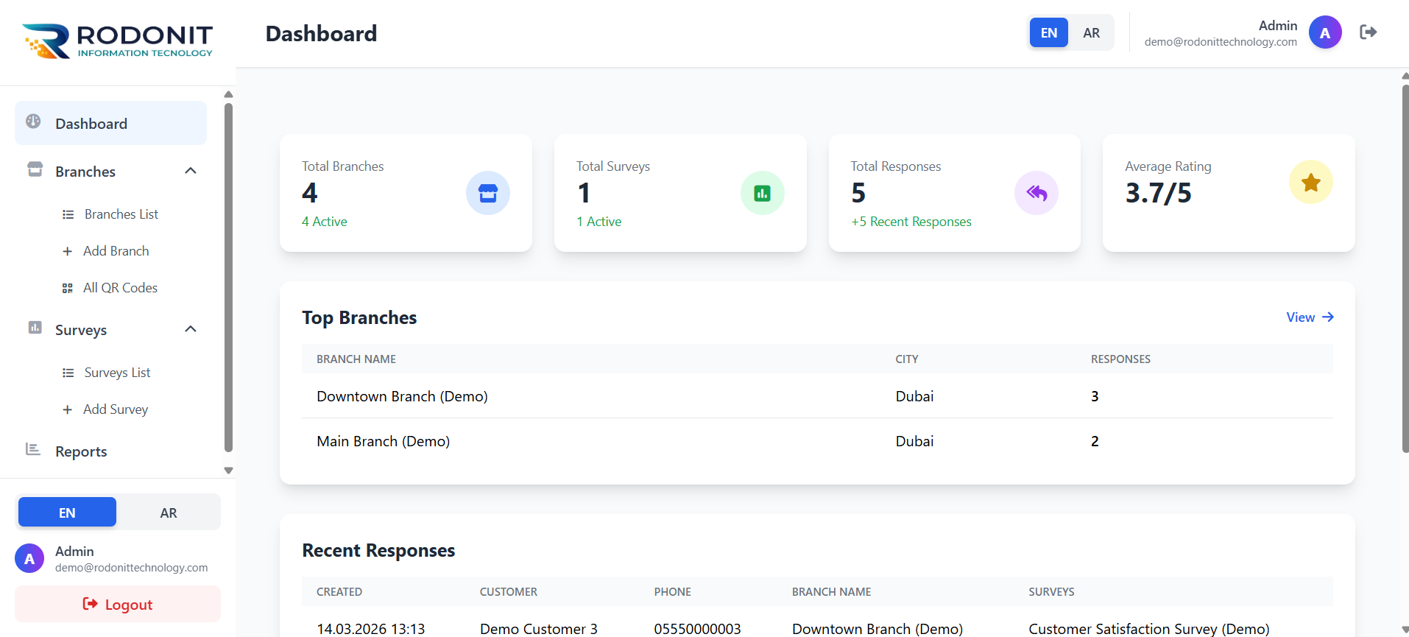Click the star icon on Average Rating
The height and width of the screenshot is (637, 1409).
[x=1310, y=183]
